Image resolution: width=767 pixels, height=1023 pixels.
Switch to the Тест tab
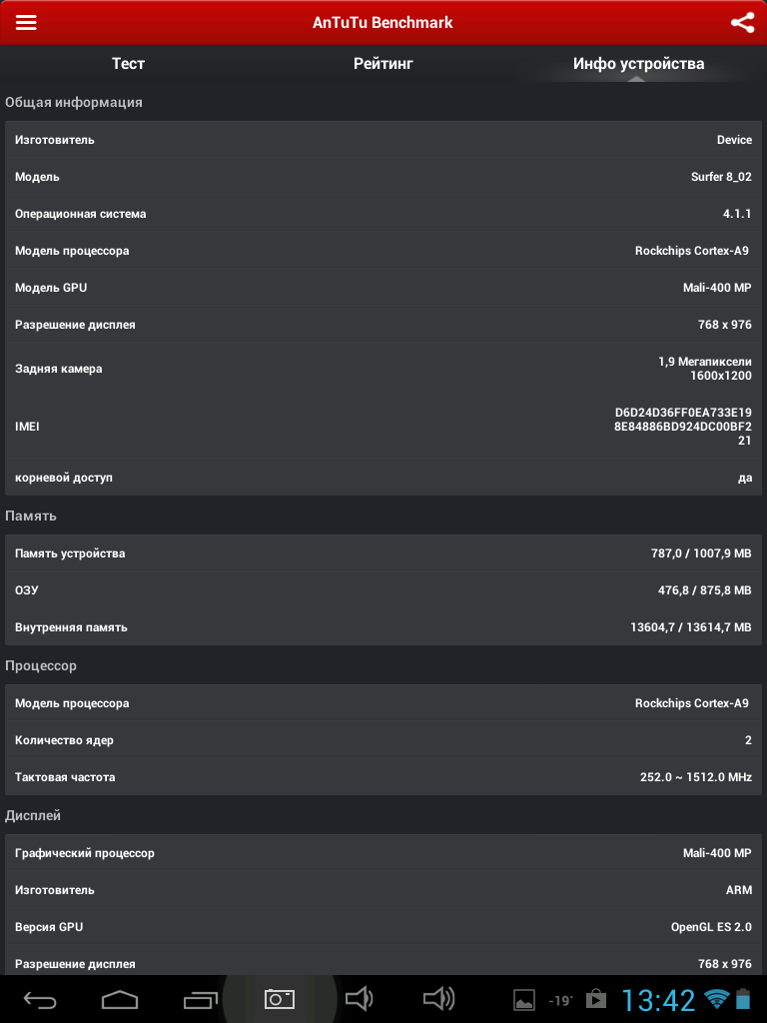[x=128, y=64]
